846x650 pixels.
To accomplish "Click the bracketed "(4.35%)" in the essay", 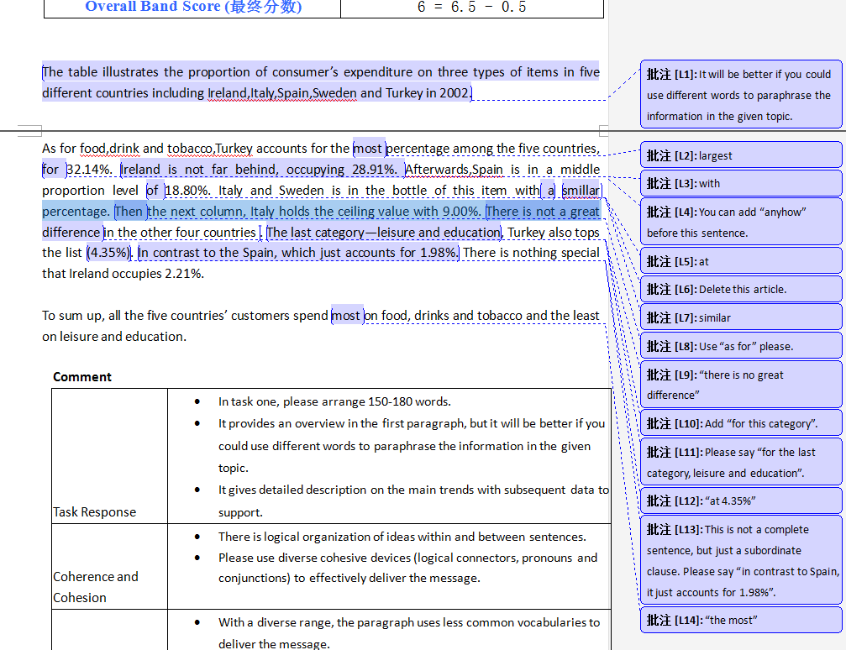I will [x=109, y=253].
